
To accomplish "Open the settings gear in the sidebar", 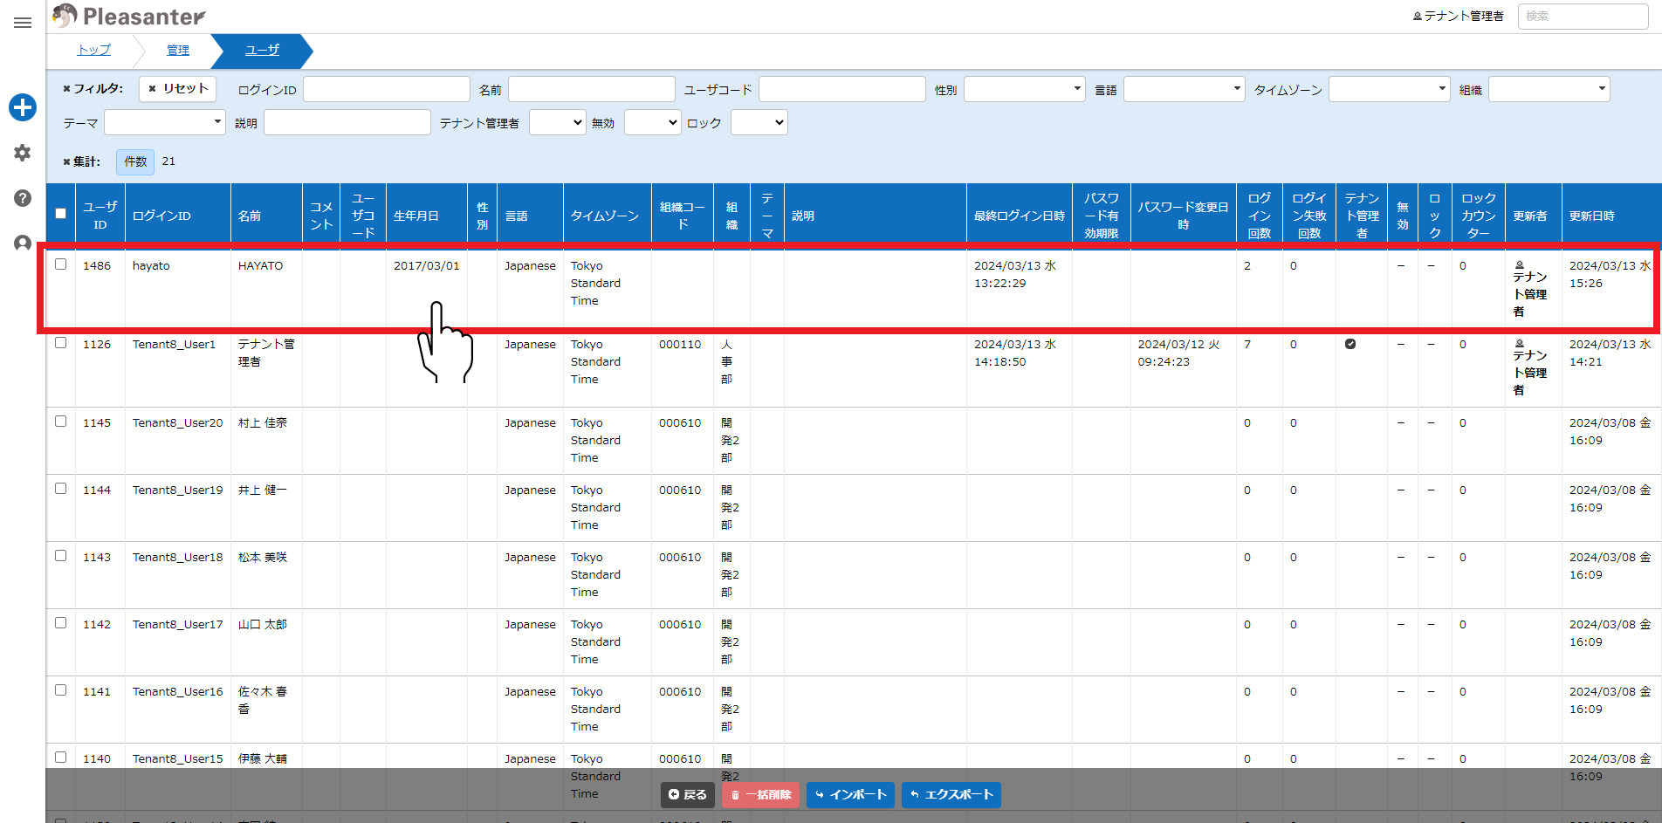I will [x=23, y=153].
